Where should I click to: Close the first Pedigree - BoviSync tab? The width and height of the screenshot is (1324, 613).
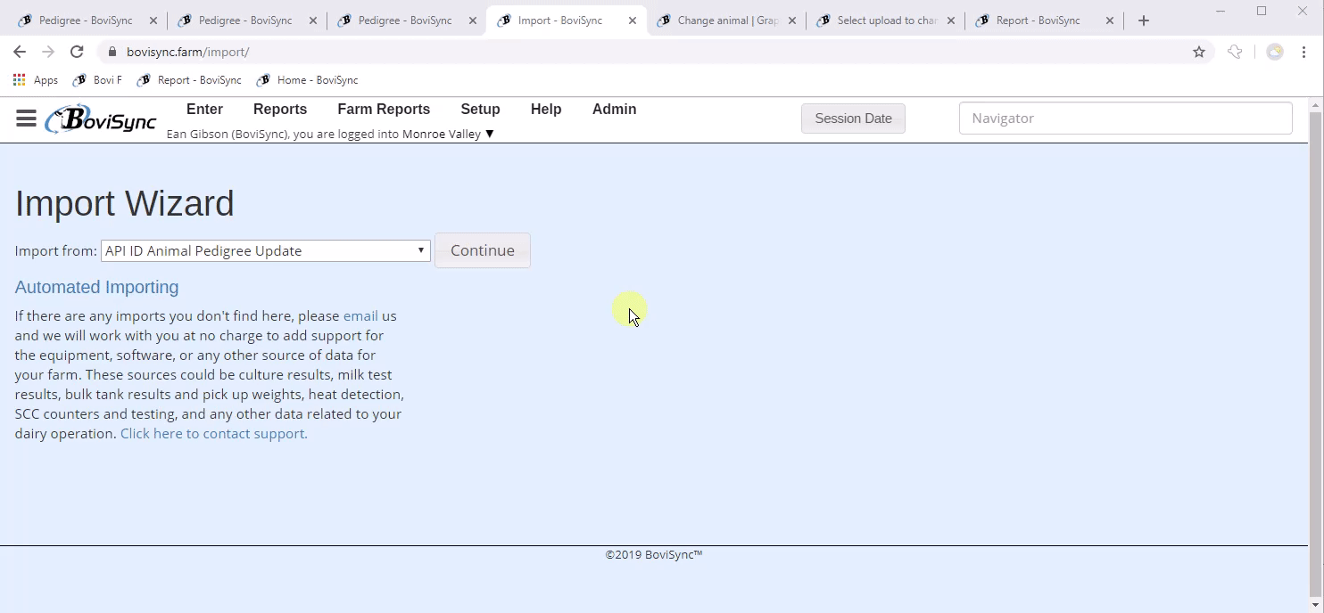pyautogui.click(x=153, y=20)
